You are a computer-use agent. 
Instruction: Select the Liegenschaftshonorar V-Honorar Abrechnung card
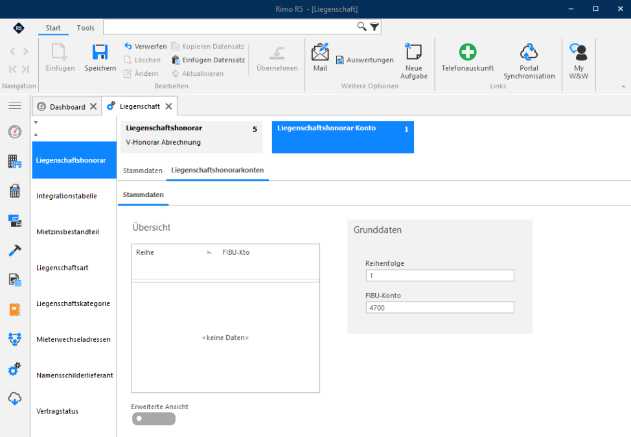point(192,137)
